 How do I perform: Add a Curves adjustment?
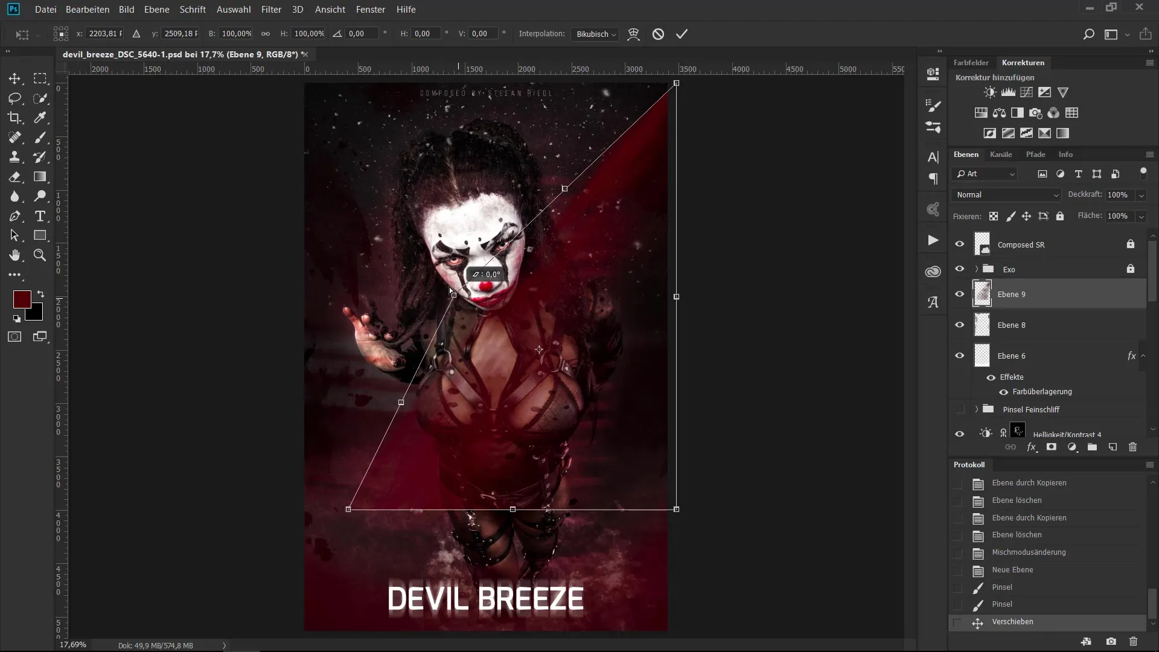[1026, 92]
